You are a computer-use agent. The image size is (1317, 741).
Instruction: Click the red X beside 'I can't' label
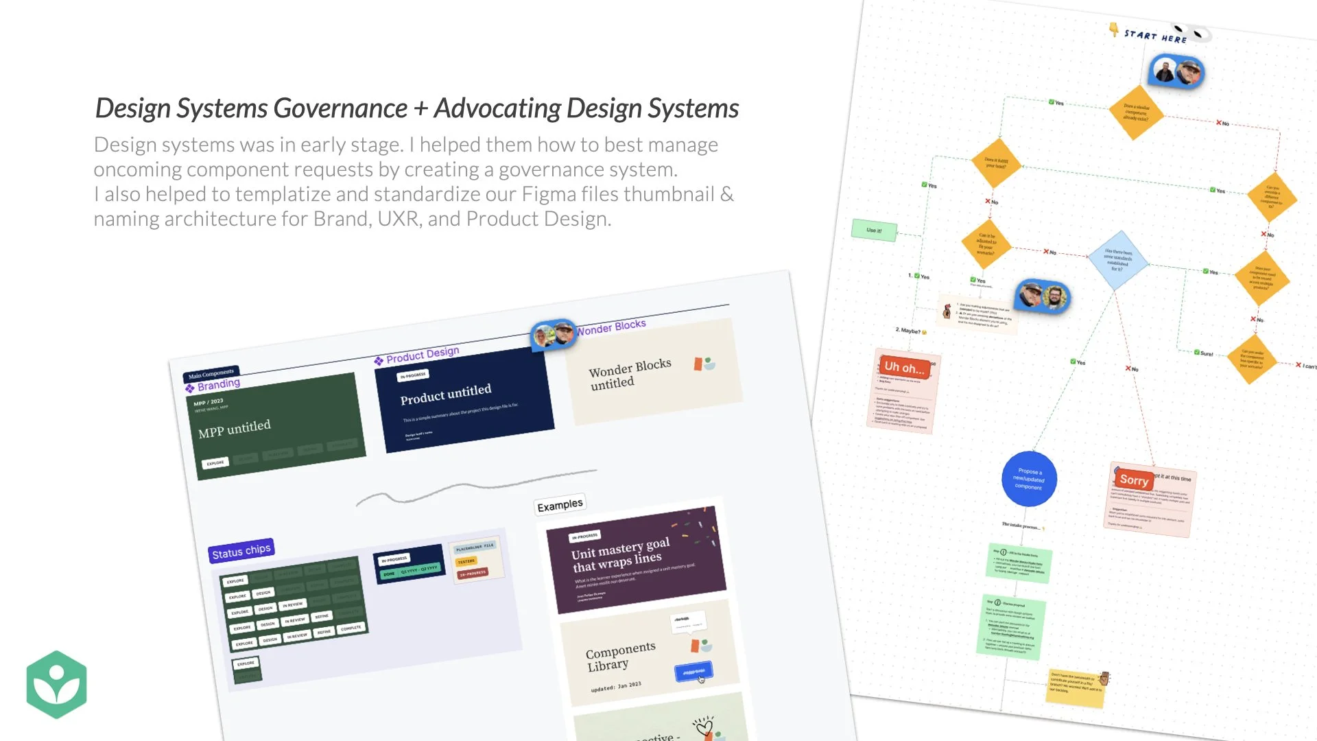[1298, 365]
